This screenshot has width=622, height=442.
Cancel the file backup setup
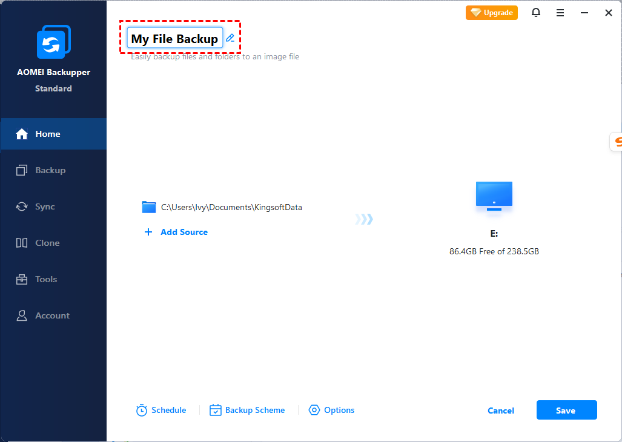pos(501,411)
